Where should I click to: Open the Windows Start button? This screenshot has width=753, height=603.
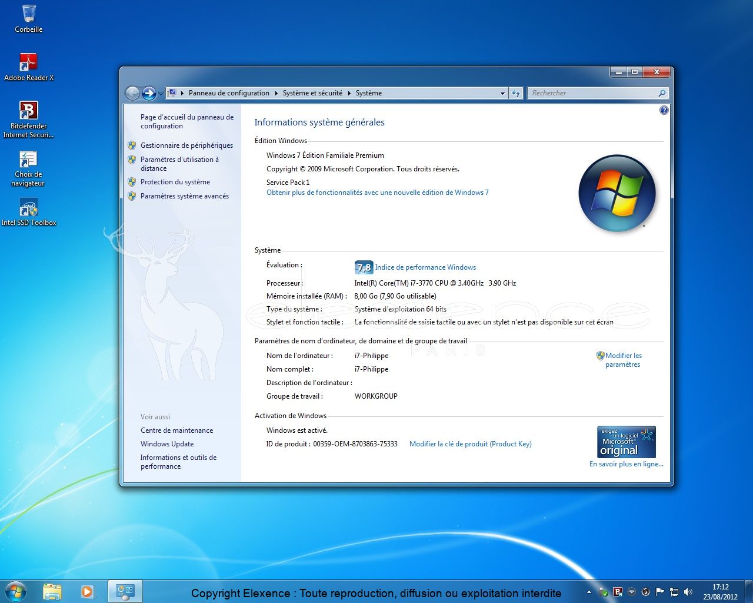click(15, 591)
